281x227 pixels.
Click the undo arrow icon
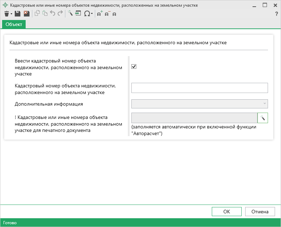point(53,14)
